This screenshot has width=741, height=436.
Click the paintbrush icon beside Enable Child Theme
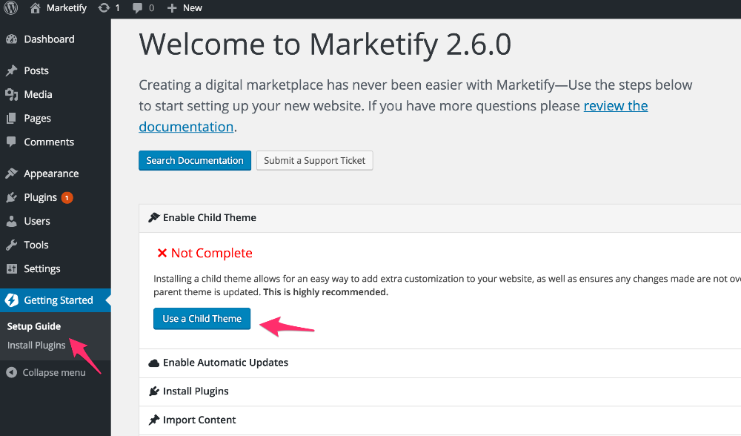click(154, 217)
